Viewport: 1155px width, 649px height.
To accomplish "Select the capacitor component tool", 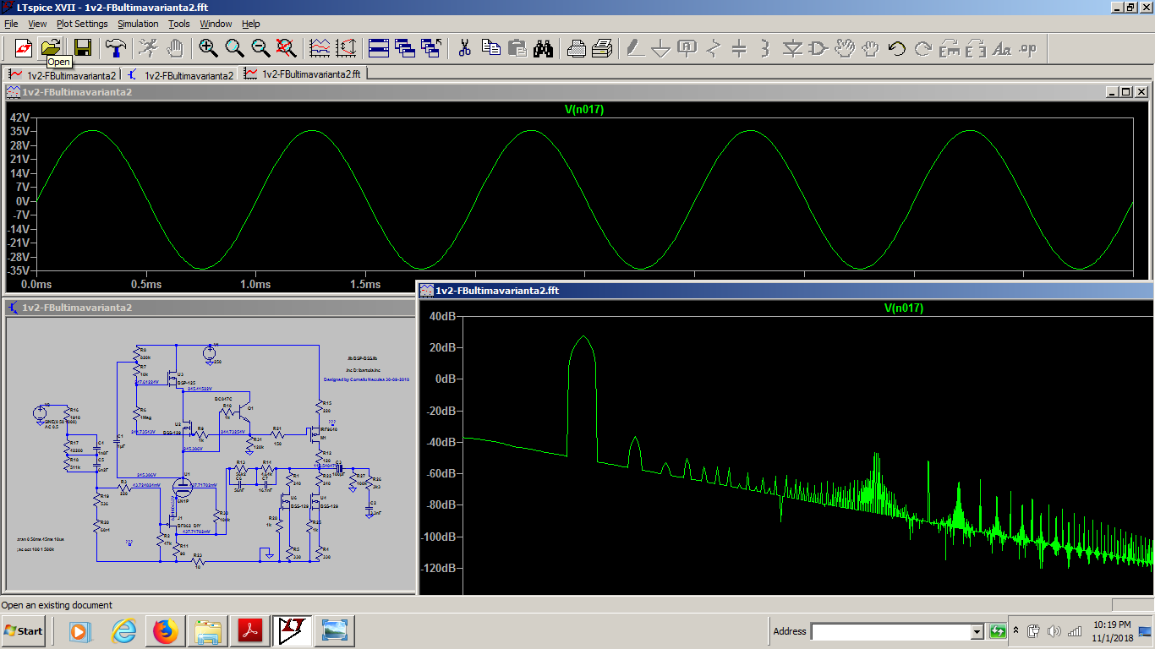I will (x=739, y=47).
